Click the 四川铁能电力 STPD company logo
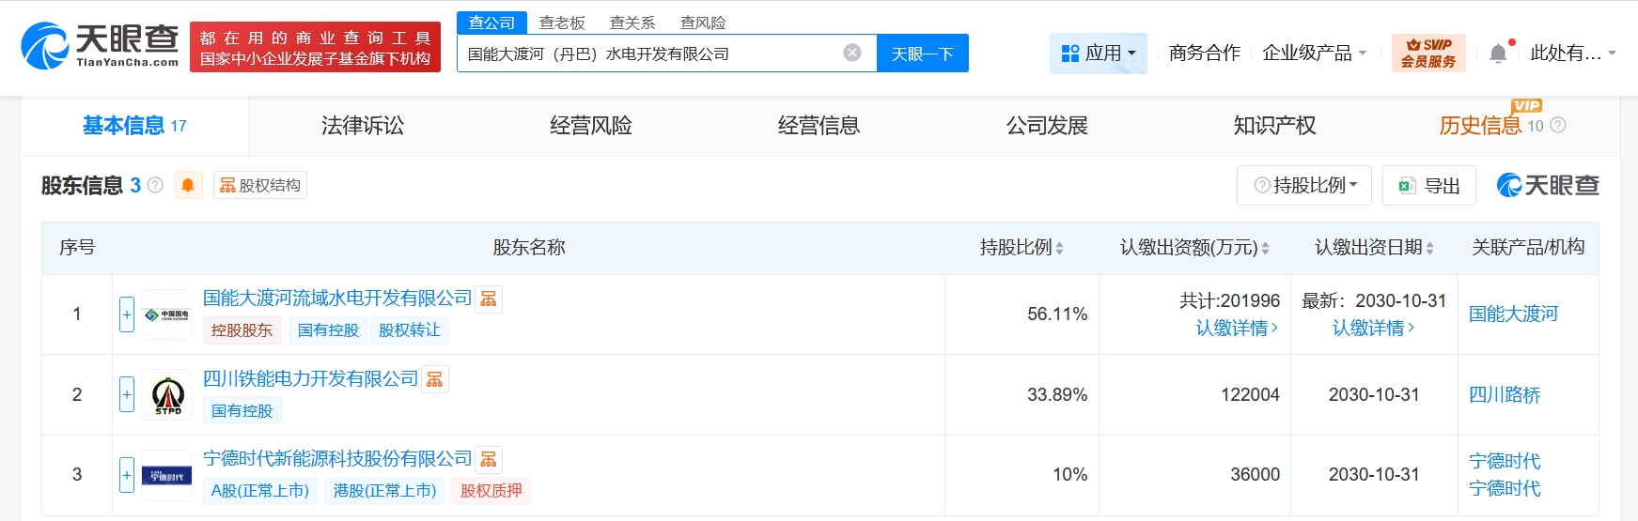The image size is (1638, 521). tap(167, 395)
